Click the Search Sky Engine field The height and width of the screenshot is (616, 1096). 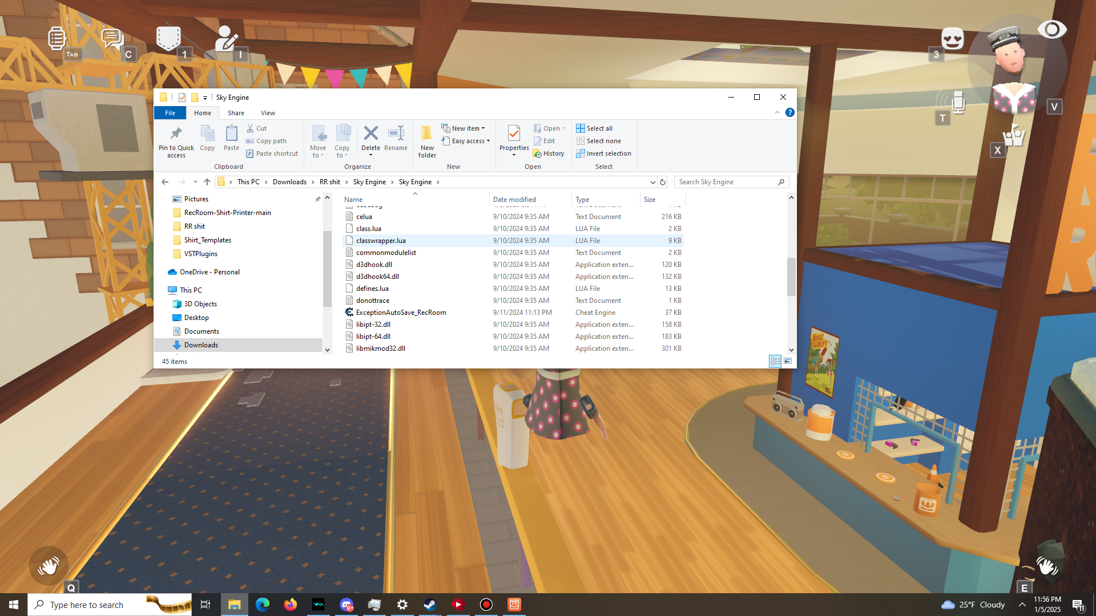pyautogui.click(x=725, y=182)
